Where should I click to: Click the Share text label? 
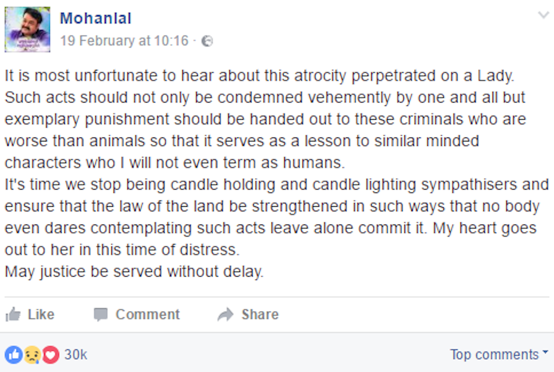[260, 314]
